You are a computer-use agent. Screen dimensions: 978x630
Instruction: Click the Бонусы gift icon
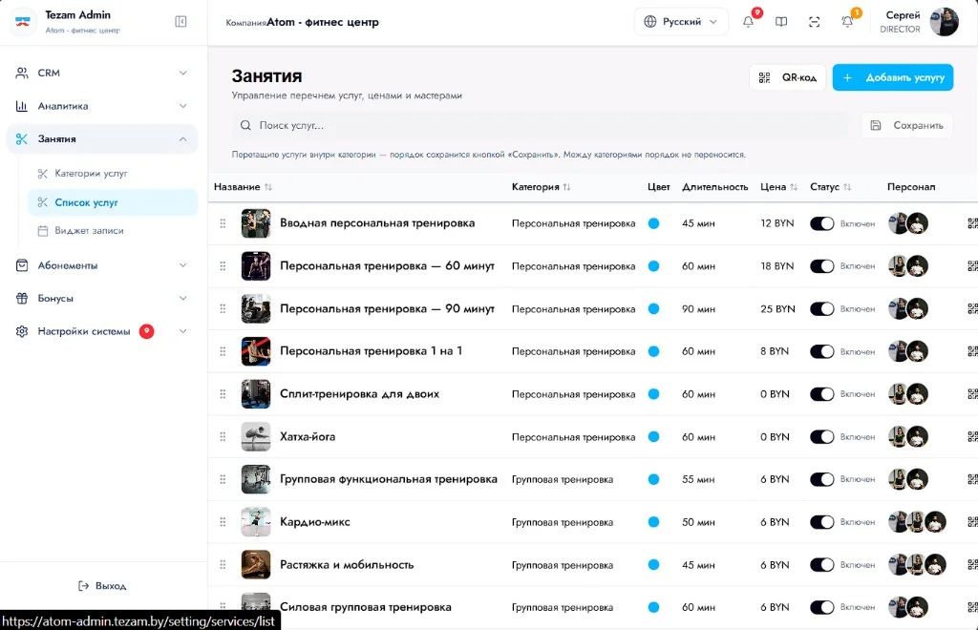(22, 299)
